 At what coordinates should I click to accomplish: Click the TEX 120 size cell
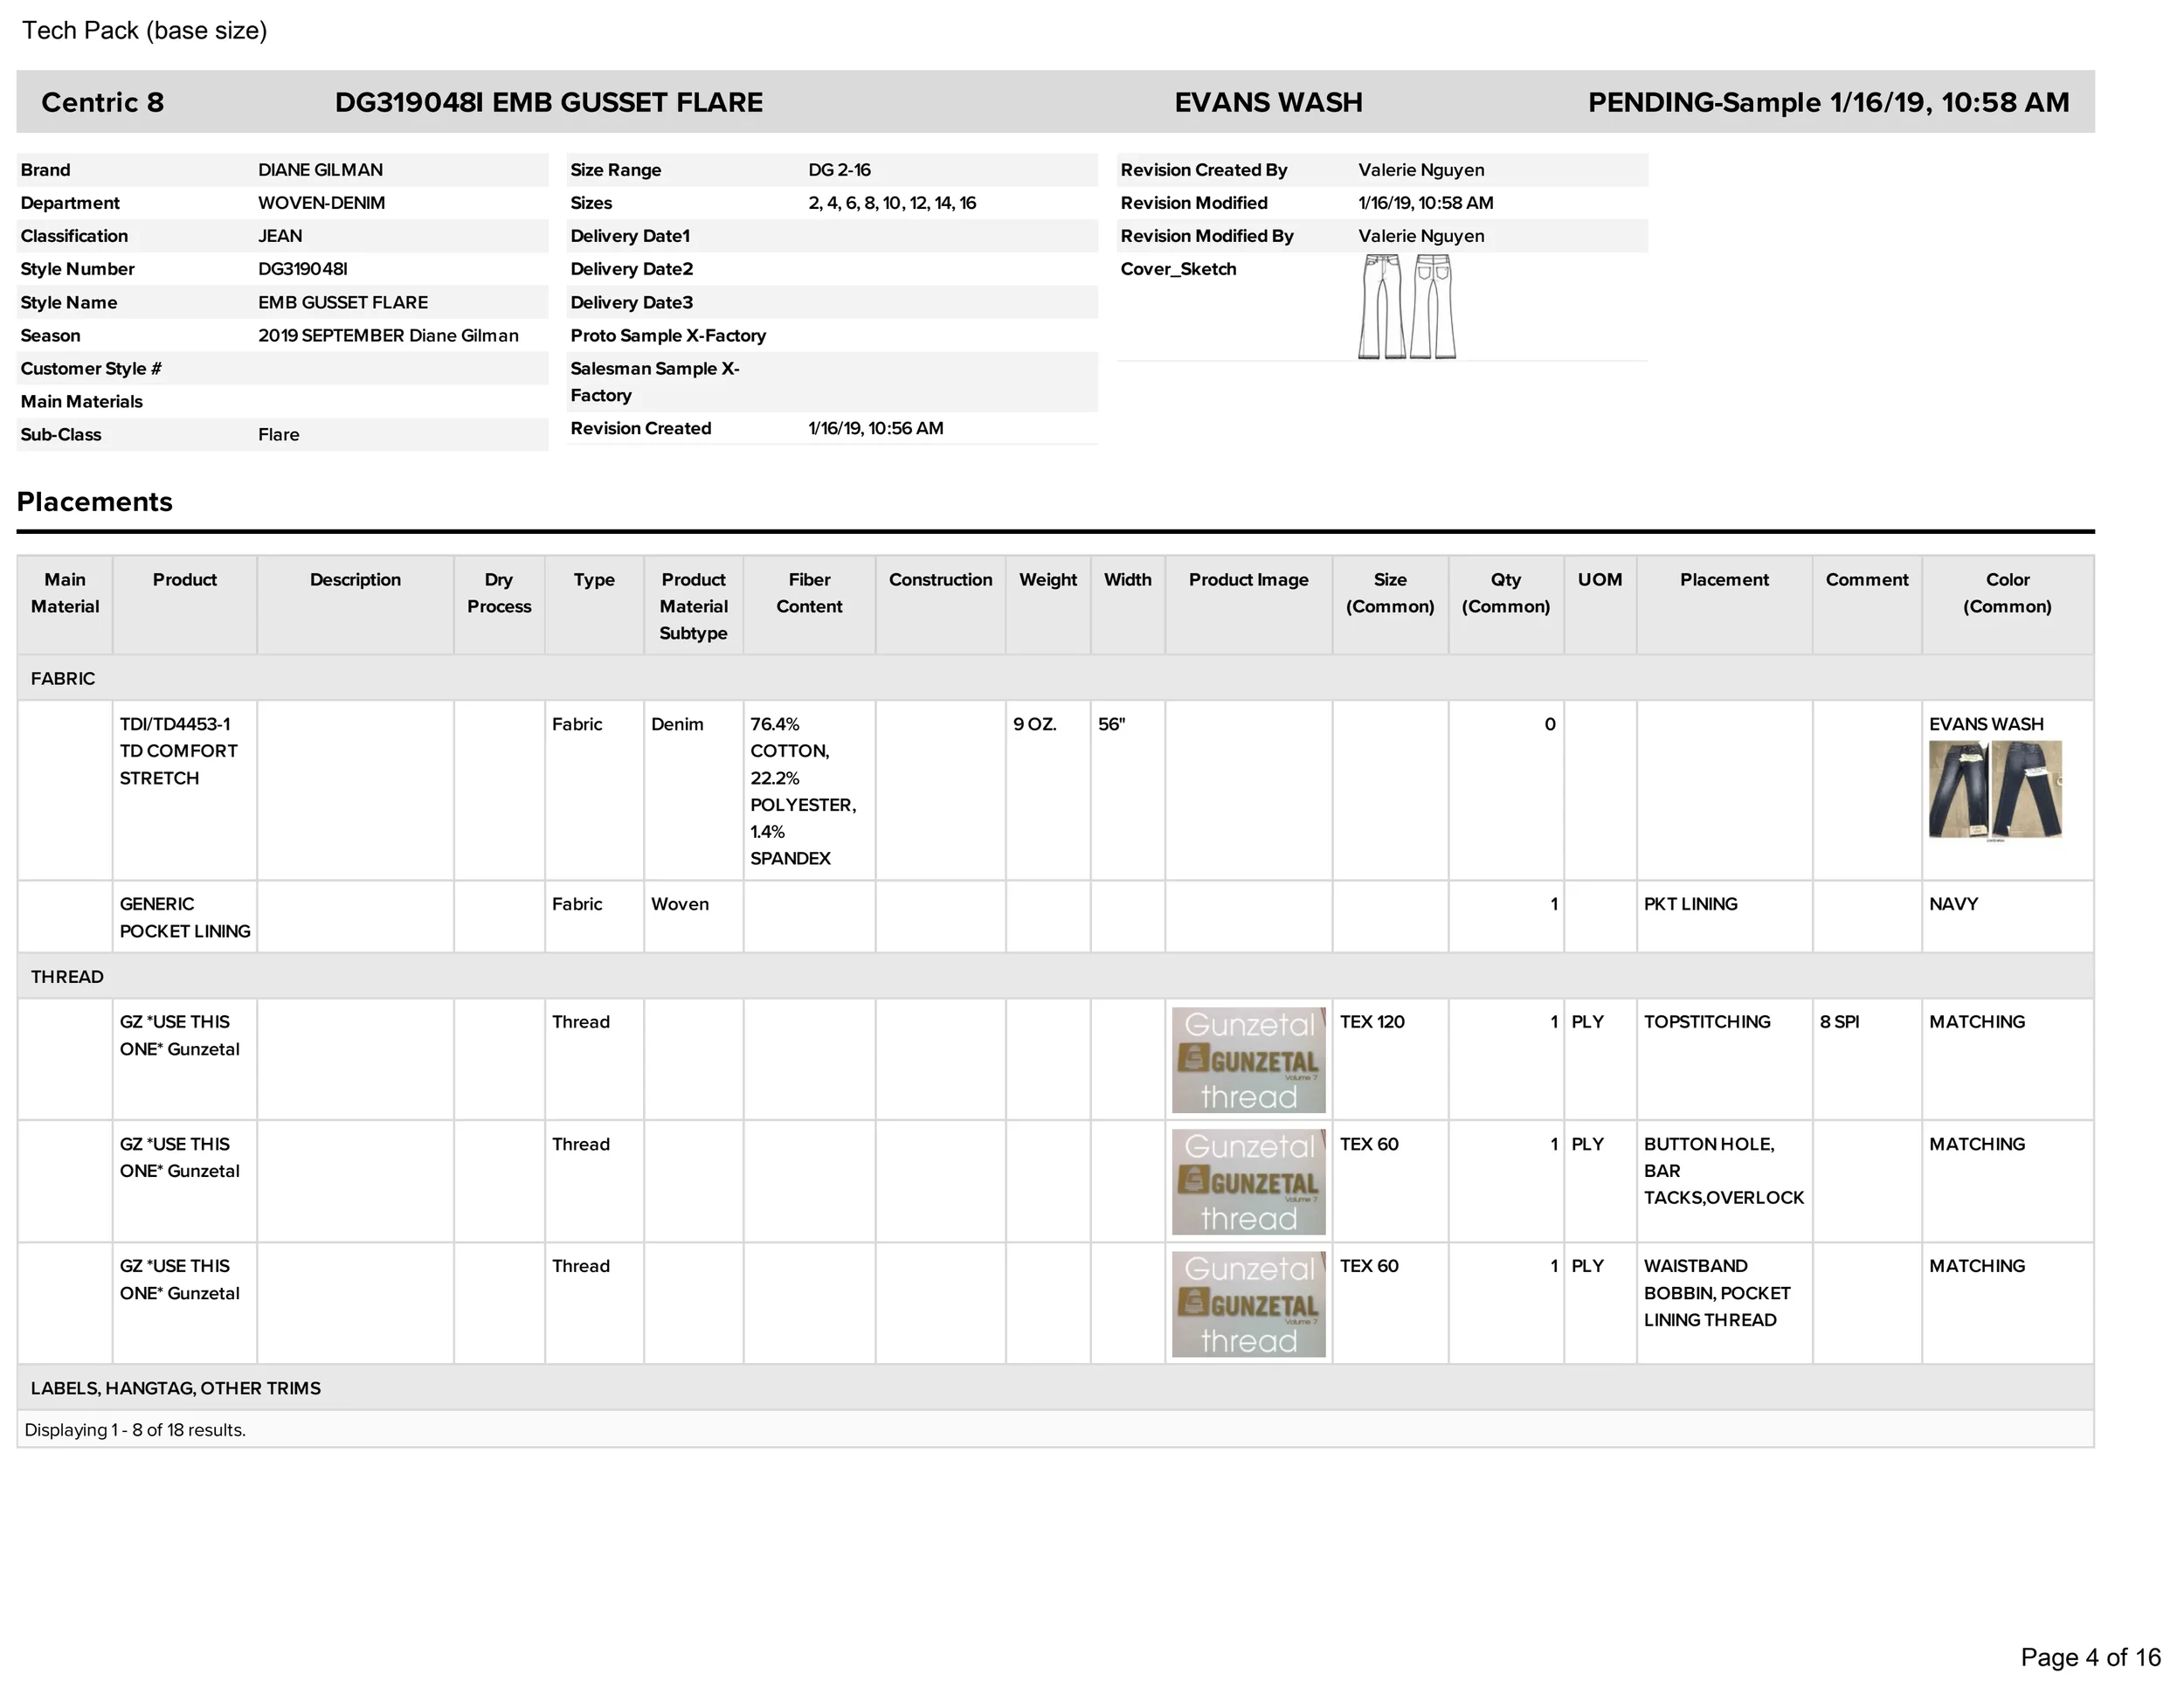[1390, 1060]
